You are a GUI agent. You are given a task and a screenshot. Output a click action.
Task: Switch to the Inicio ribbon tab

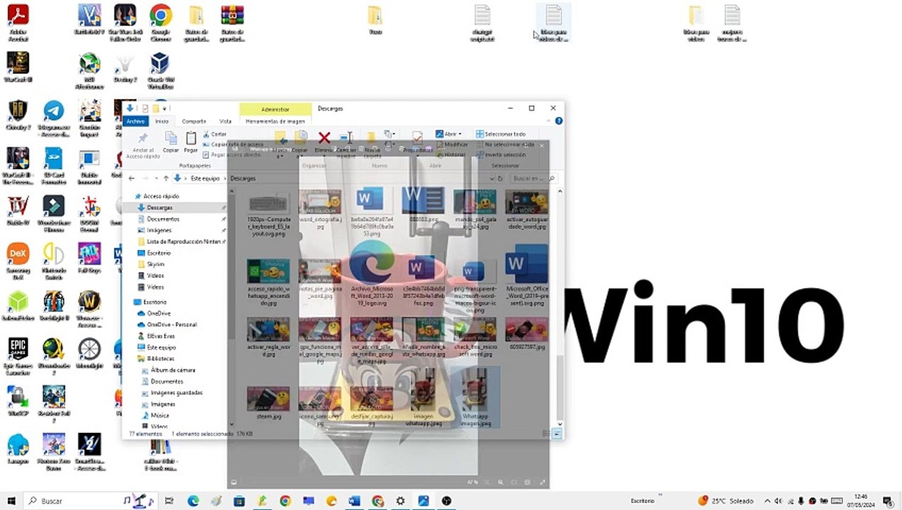click(162, 121)
